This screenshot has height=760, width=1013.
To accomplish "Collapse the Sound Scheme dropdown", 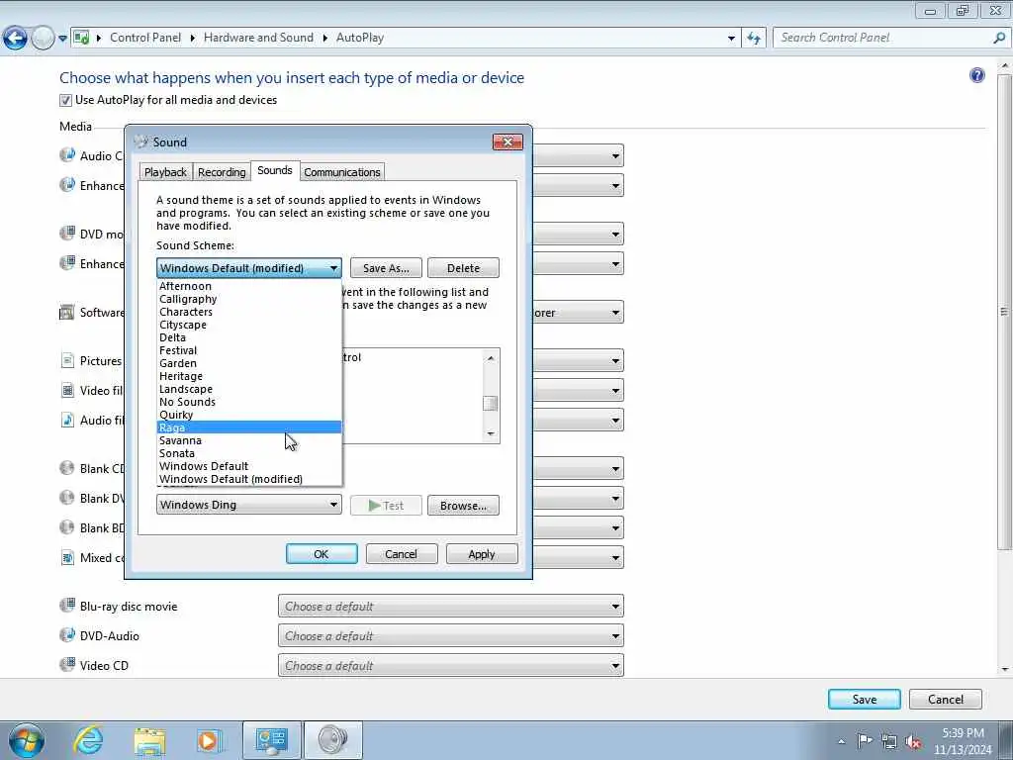I will tap(333, 267).
